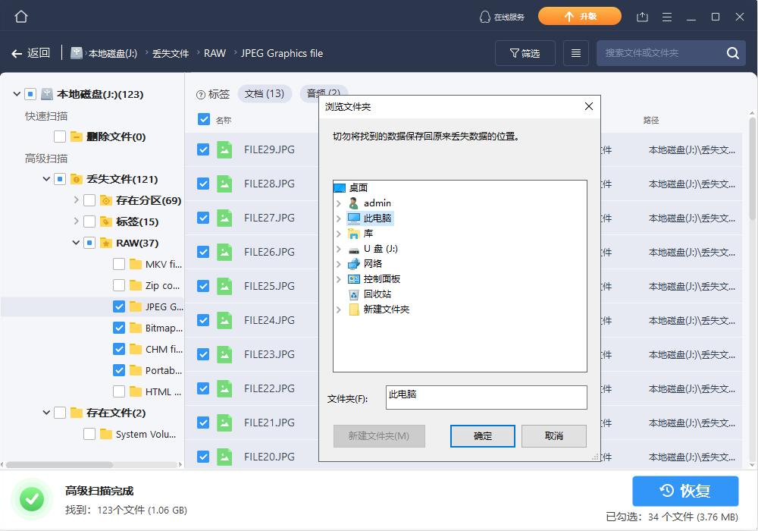758x531 pixels.
Task: Switch to the 音频(2) tab
Action: point(324,93)
